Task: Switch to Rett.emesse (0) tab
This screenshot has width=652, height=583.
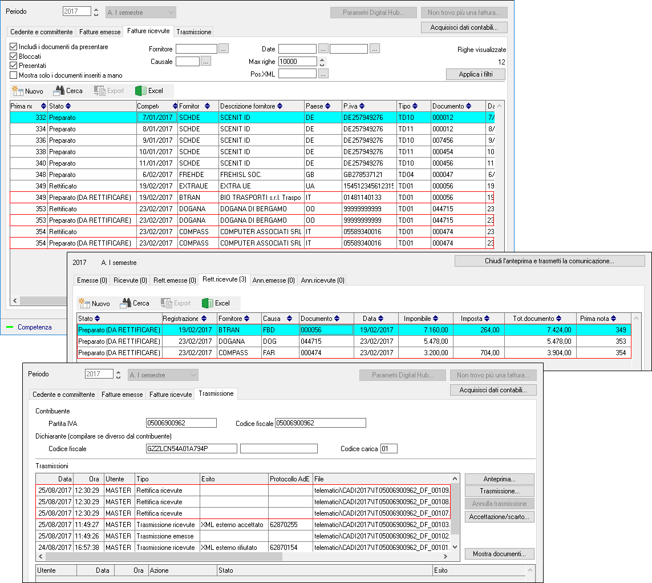Action: (x=175, y=280)
